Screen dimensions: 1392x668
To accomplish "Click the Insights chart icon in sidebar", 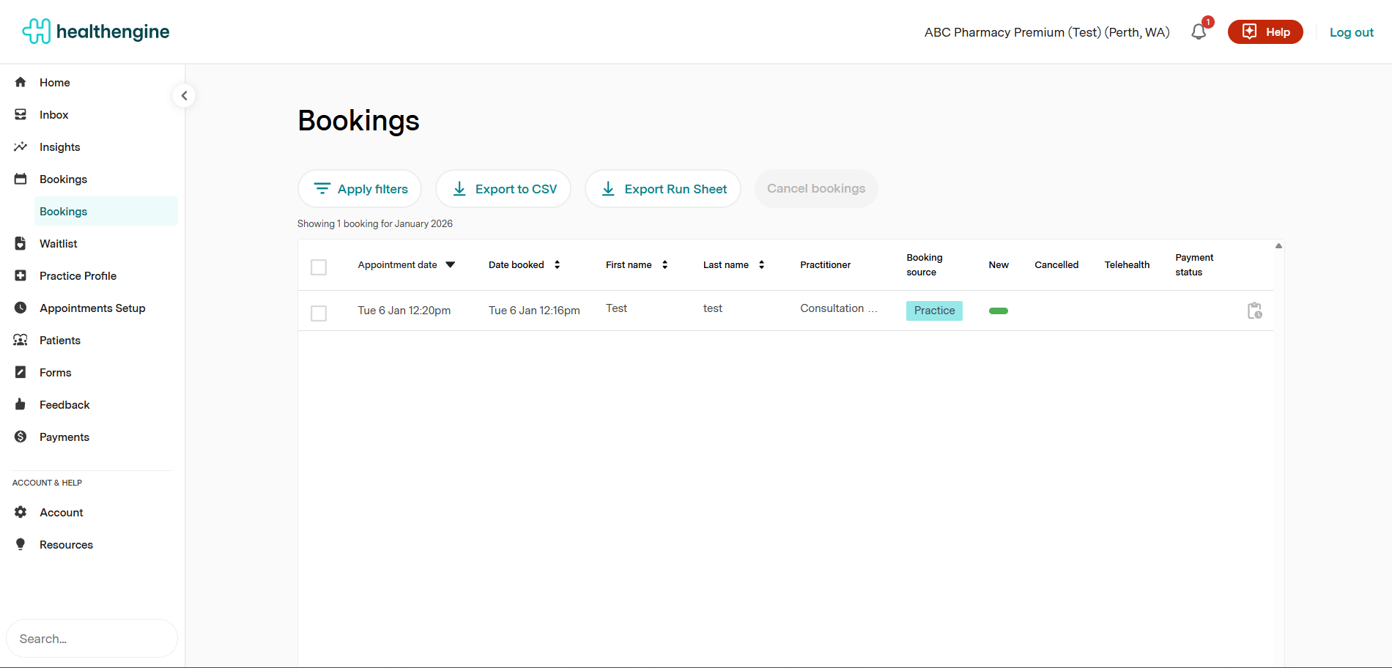I will pyautogui.click(x=21, y=147).
